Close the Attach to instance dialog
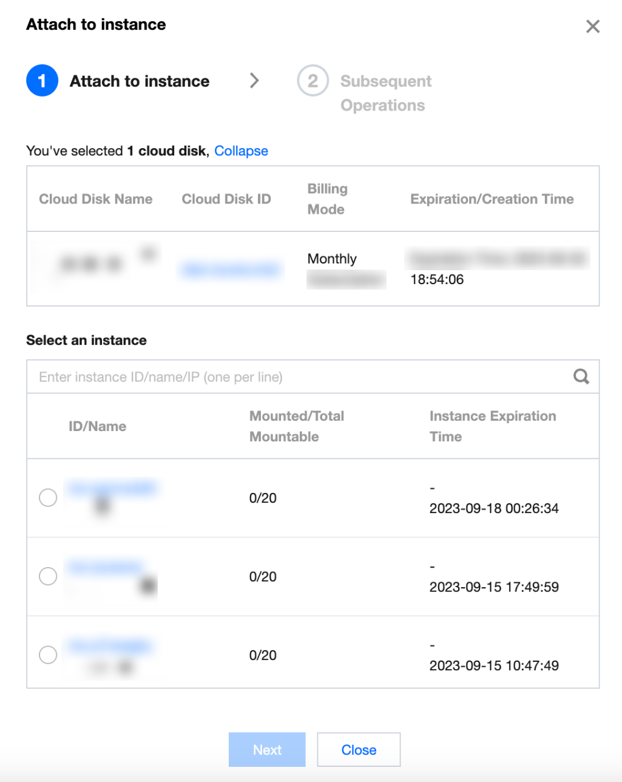Viewport: 622px width, 782px height. coord(592,26)
